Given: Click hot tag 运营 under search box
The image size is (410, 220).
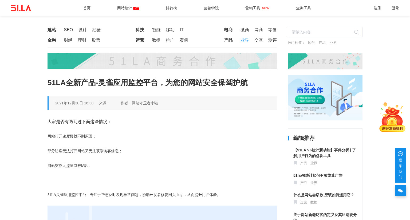Looking at the screenshot, I should 311,43.
